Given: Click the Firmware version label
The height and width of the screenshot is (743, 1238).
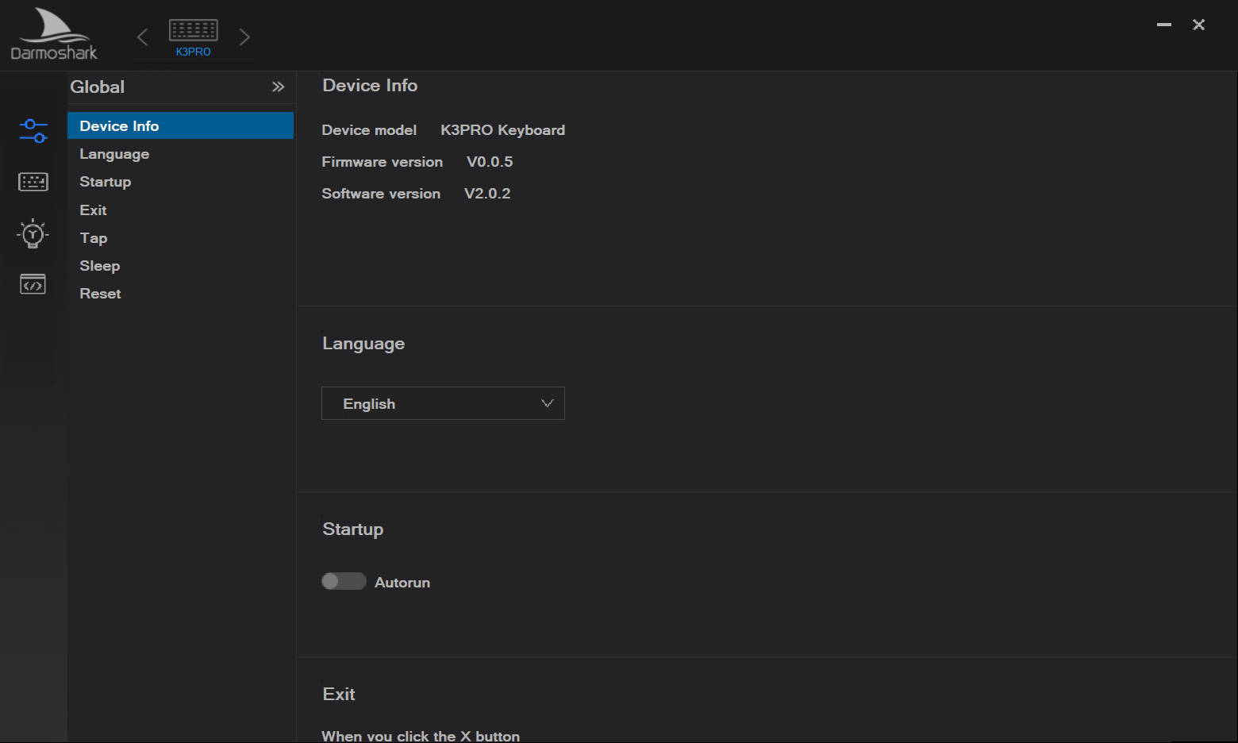Looking at the screenshot, I should (382, 161).
